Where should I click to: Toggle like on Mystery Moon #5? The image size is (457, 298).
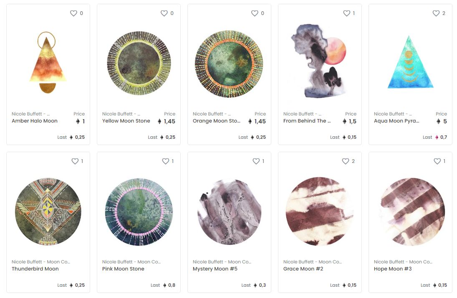(x=256, y=161)
